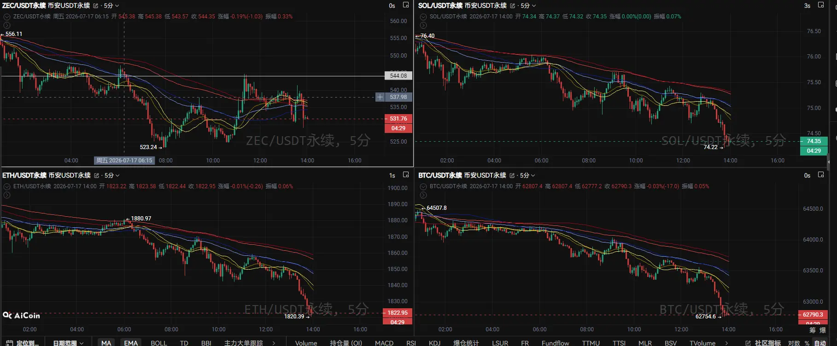837x346 pixels.
Task: Toggle the BBI indicator
Action: pos(206,343)
